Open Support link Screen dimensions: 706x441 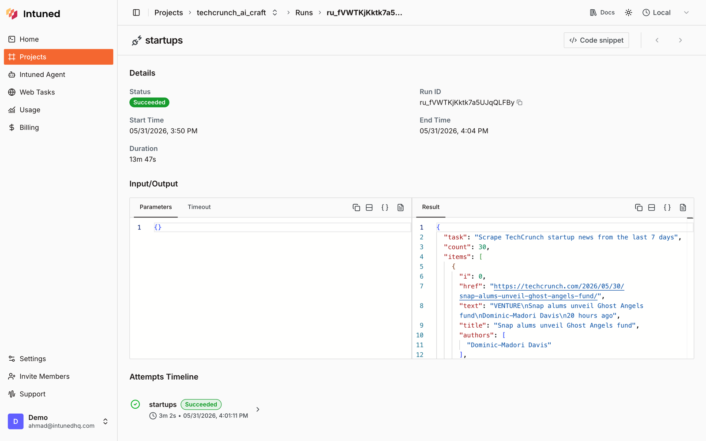click(x=59, y=394)
